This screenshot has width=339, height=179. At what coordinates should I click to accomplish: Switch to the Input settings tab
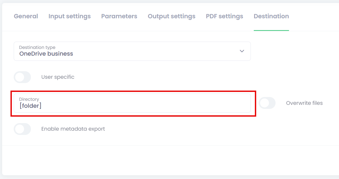click(x=69, y=16)
